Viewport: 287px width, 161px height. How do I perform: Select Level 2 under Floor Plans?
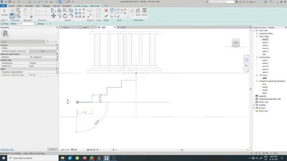click(265, 42)
